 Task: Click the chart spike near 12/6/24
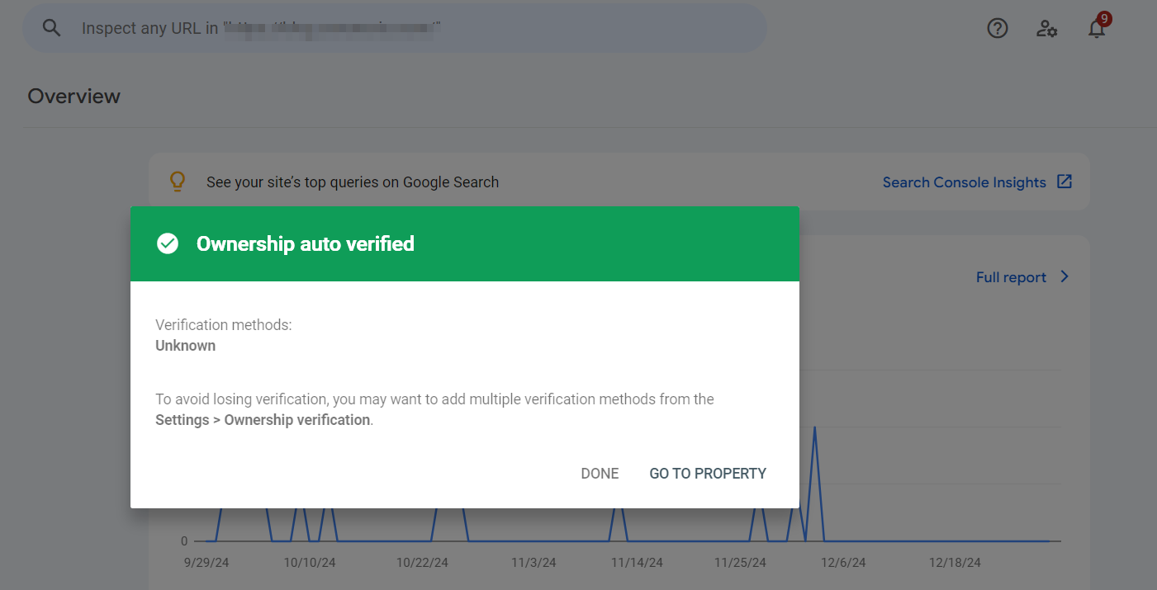(814, 429)
